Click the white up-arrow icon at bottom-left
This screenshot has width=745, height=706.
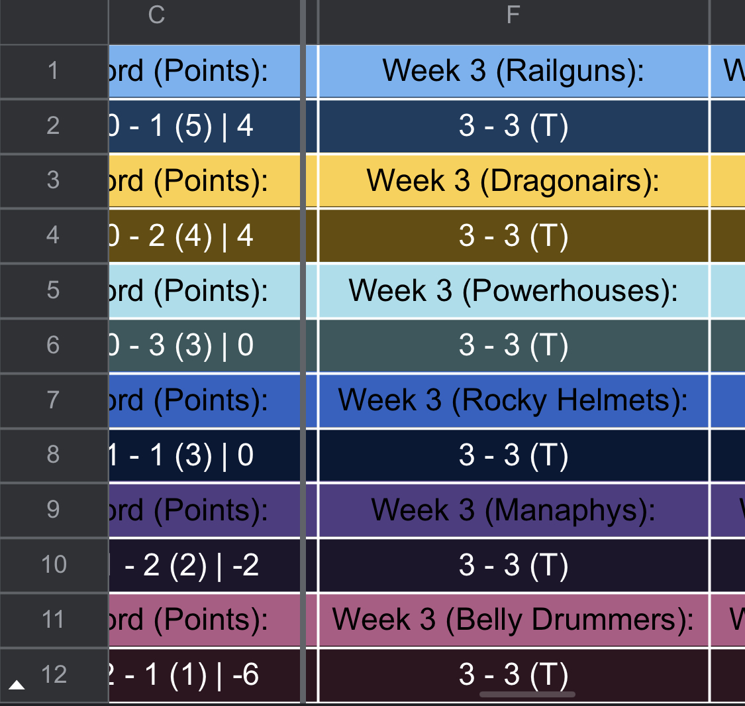pyautogui.click(x=17, y=685)
